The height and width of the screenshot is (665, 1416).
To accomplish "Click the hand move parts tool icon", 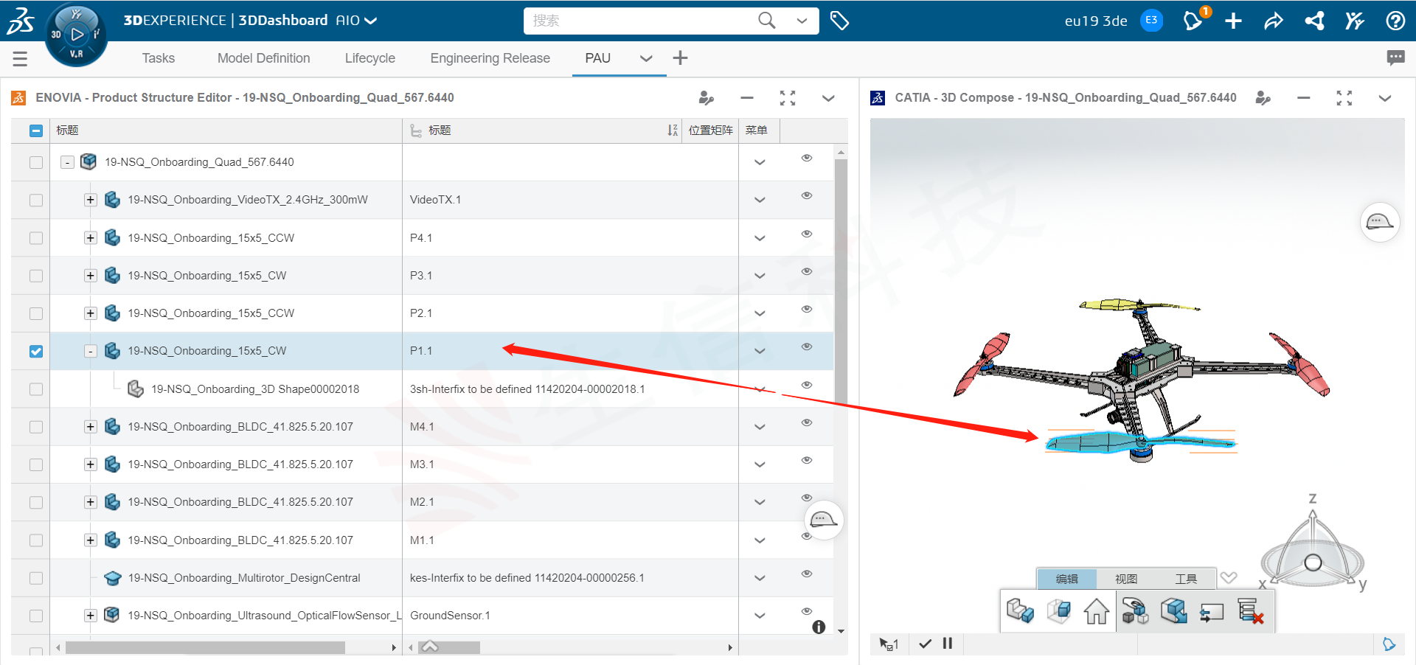I will [x=1135, y=611].
